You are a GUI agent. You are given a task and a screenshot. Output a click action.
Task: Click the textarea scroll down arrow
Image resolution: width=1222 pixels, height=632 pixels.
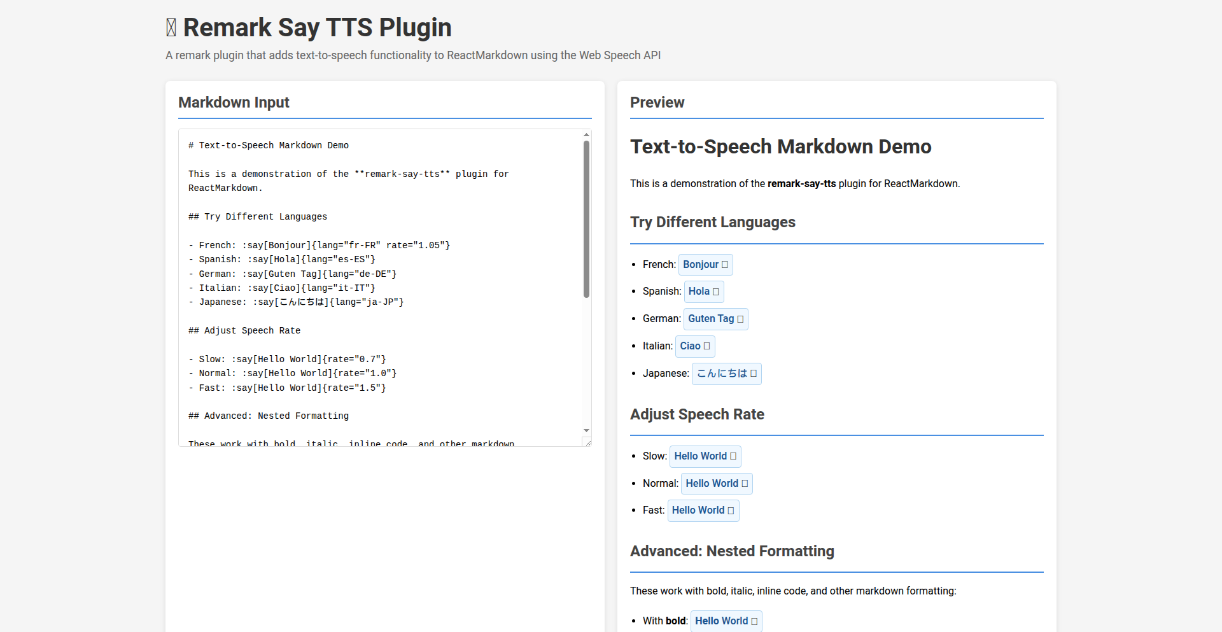[x=586, y=431]
